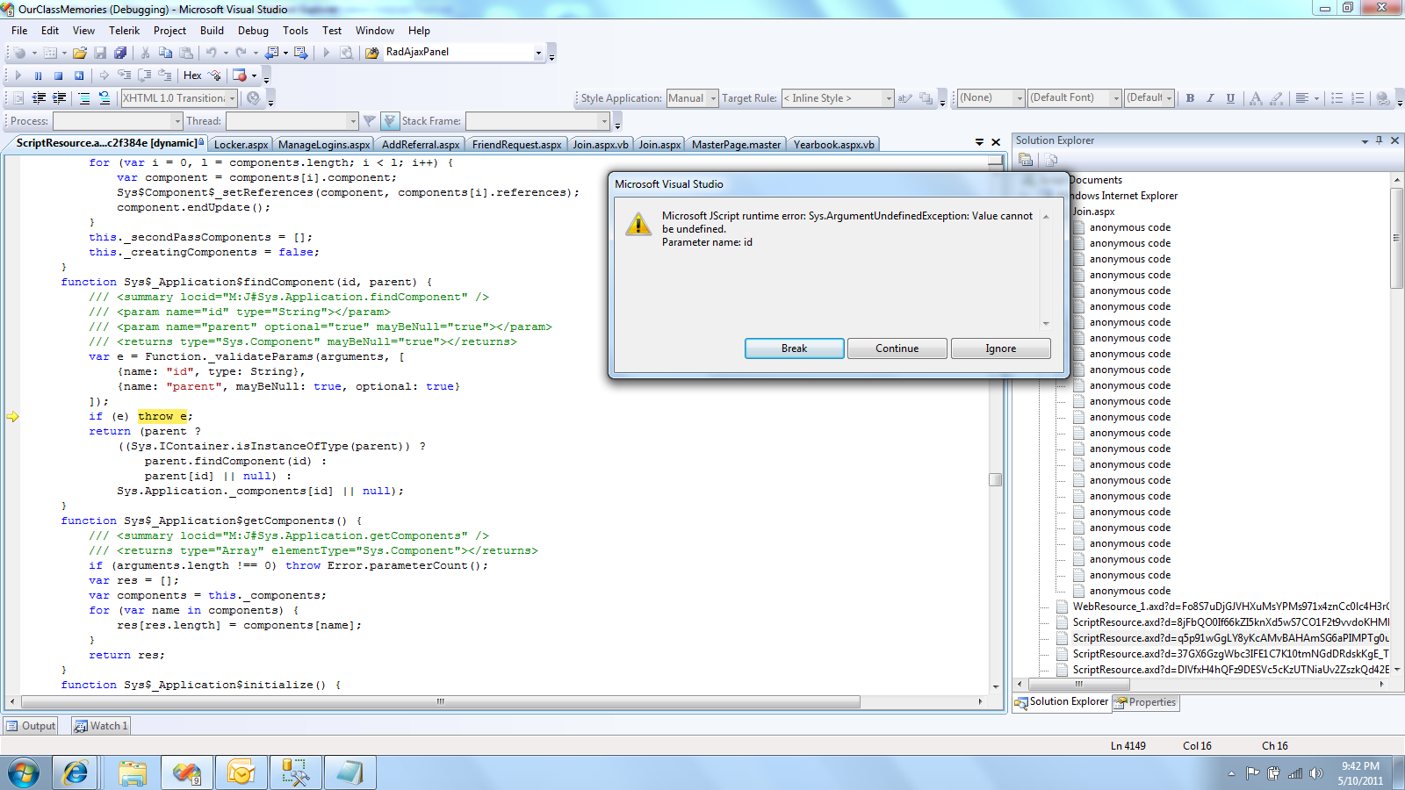1405x790 pixels.
Task: Click the code editor horizontal scrollbar
Action: (x=440, y=702)
